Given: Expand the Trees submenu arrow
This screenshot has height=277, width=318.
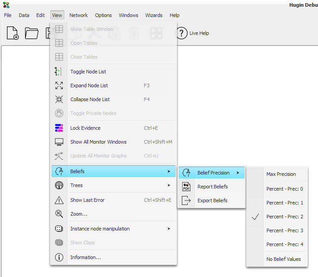Looking at the screenshot, I should pos(169,185).
